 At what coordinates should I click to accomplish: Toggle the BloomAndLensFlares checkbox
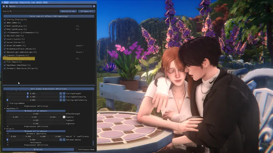click(x=5, y=49)
